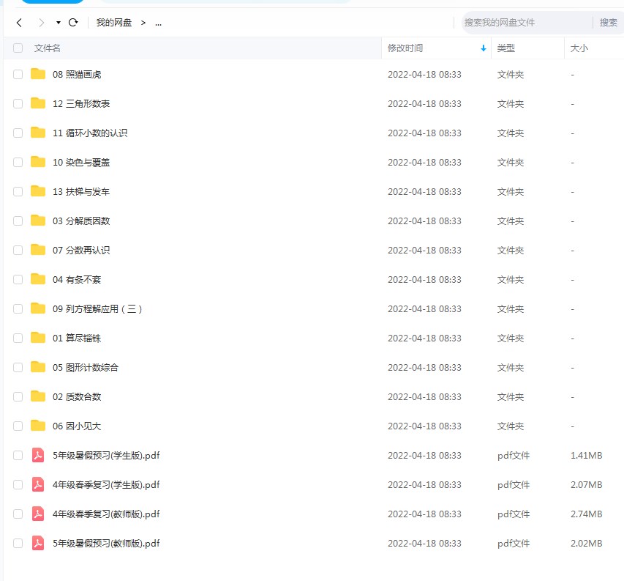The image size is (624, 581).
Task: Open folder name 08 照猫画虎
Action: click(77, 75)
